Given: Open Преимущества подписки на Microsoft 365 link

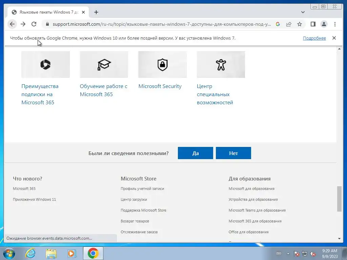Looking at the screenshot, I should pyautogui.click(x=40, y=94).
